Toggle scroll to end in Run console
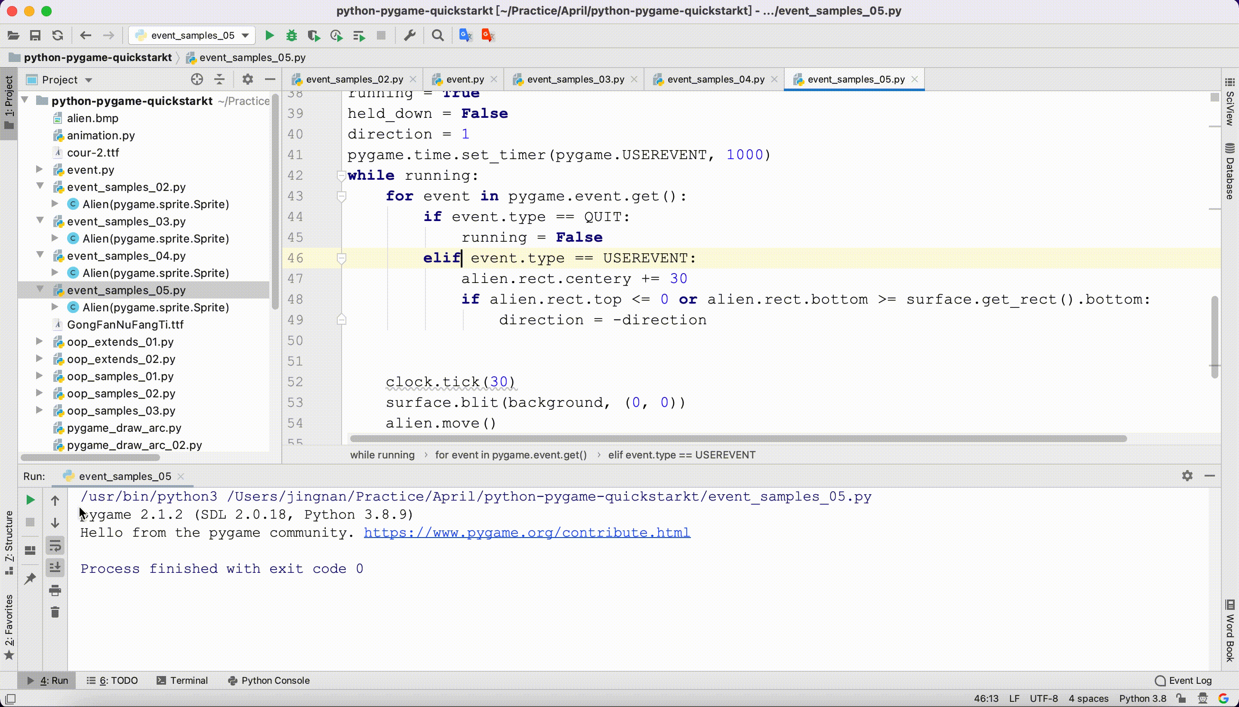 click(x=55, y=567)
